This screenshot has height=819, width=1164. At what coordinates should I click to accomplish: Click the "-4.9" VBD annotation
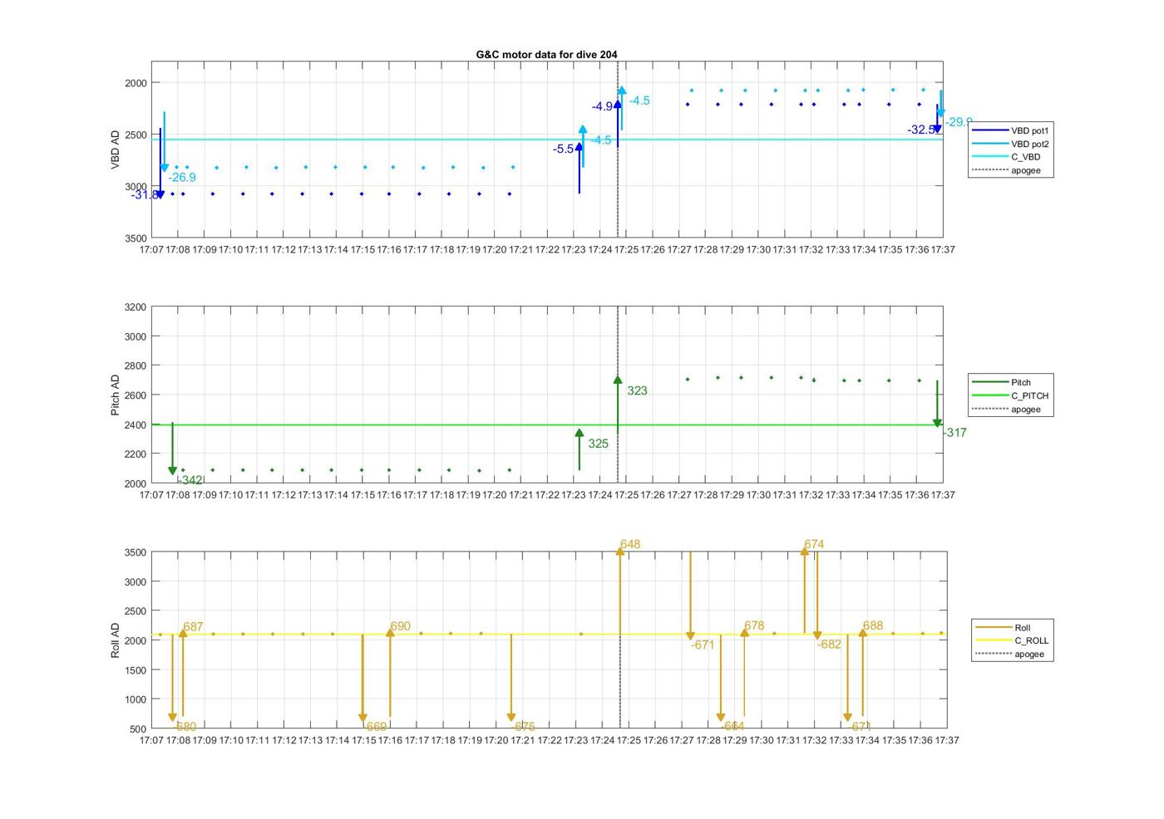pyautogui.click(x=603, y=106)
